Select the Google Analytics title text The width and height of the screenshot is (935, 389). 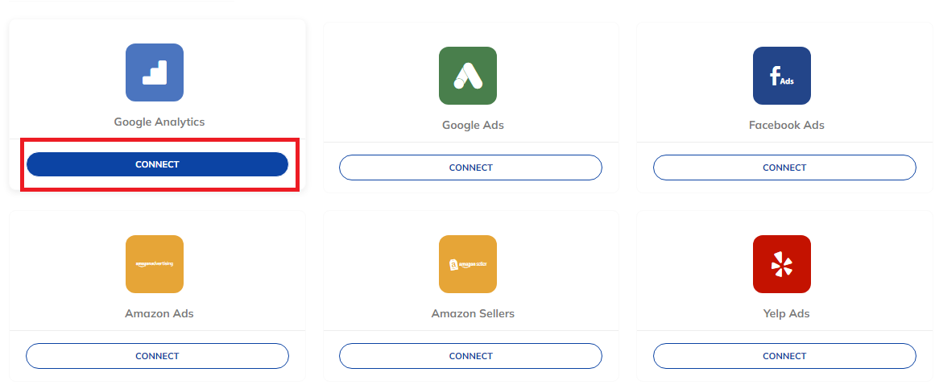pyautogui.click(x=159, y=122)
